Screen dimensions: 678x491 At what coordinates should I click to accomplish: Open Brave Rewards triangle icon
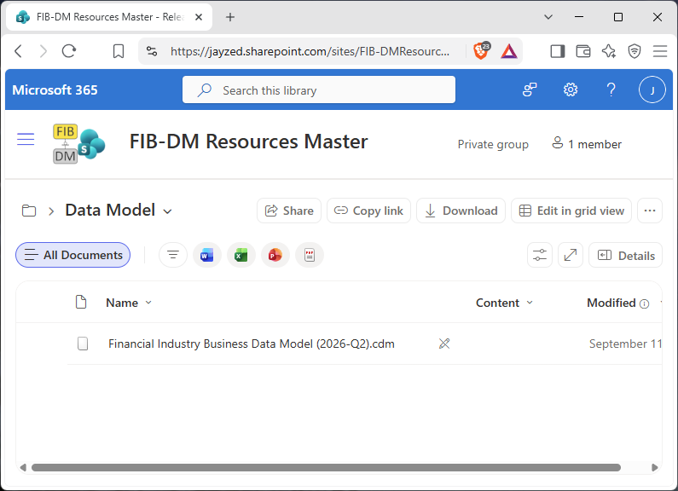pyautogui.click(x=509, y=51)
